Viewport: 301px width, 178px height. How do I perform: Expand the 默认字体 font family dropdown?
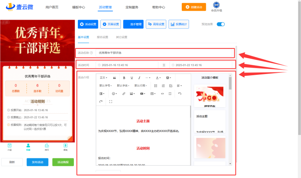[x=123, y=86]
